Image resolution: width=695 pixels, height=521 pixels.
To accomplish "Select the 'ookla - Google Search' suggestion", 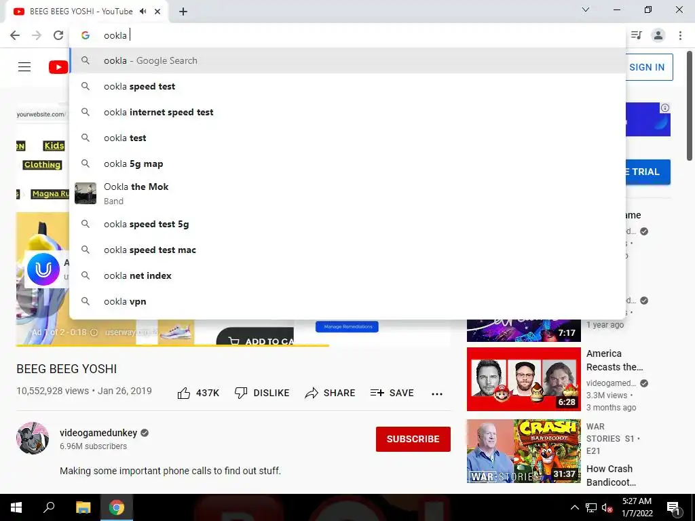I will coord(348,60).
